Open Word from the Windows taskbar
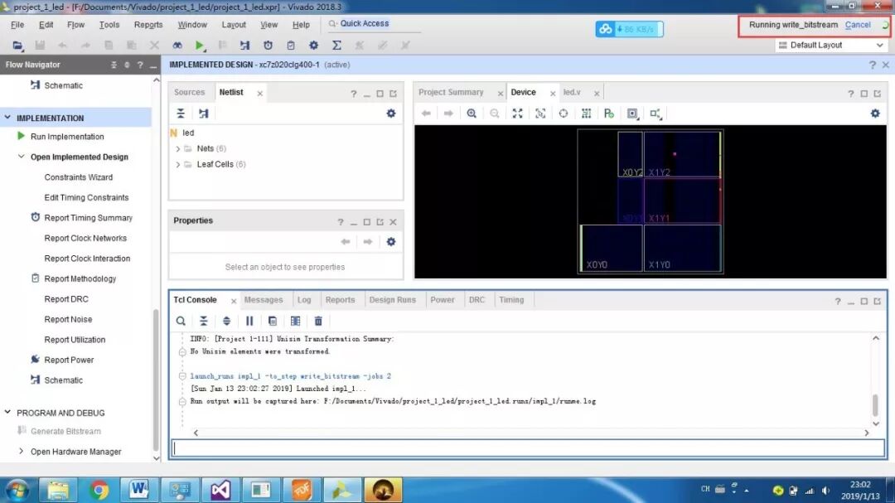Viewport: 895px width, 503px height. pyautogui.click(x=138, y=490)
